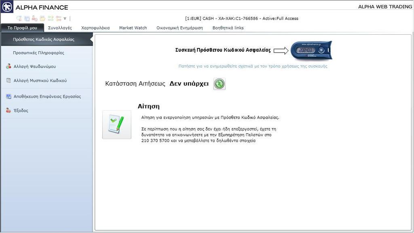Click the Αίτηση heading

click(149, 106)
